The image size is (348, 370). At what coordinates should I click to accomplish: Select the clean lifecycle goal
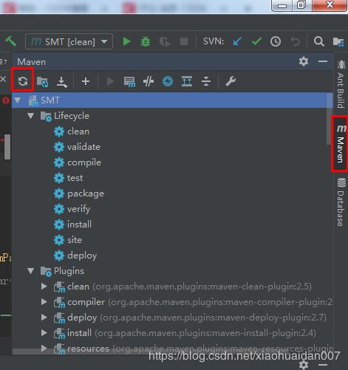tap(72, 131)
